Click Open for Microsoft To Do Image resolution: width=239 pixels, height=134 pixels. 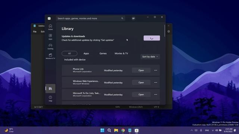[x=141, y=95]
